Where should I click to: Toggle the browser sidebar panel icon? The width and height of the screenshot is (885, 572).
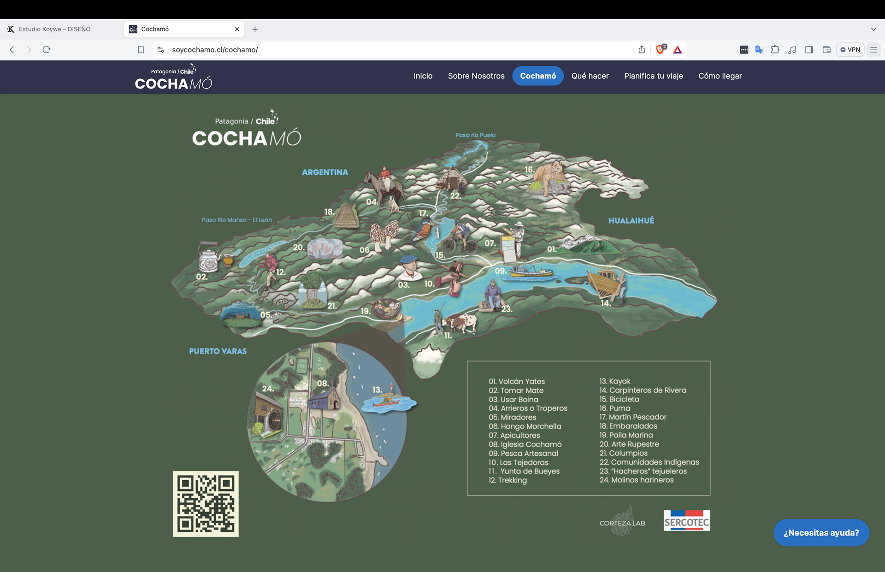809,50
